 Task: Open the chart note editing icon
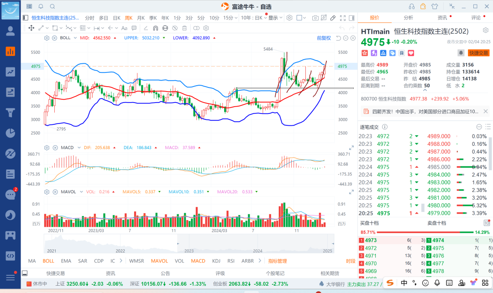point(324,18)
